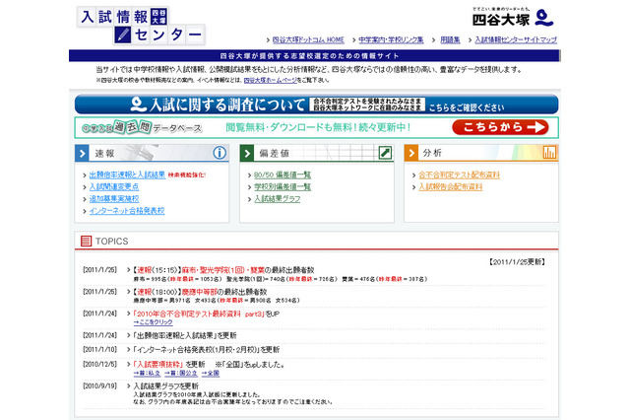Viewport: 630px width, 420px height.
Task: Click the bar chart icon in 分析 header
Action: coord(549,153)
